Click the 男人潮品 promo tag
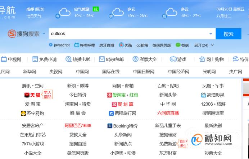Image resolution: width=249 pixels, height=159 pixels. (x=47, y=94)
